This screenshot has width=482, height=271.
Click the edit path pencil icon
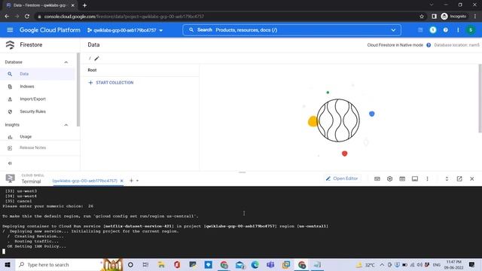(x=97, y=59)
